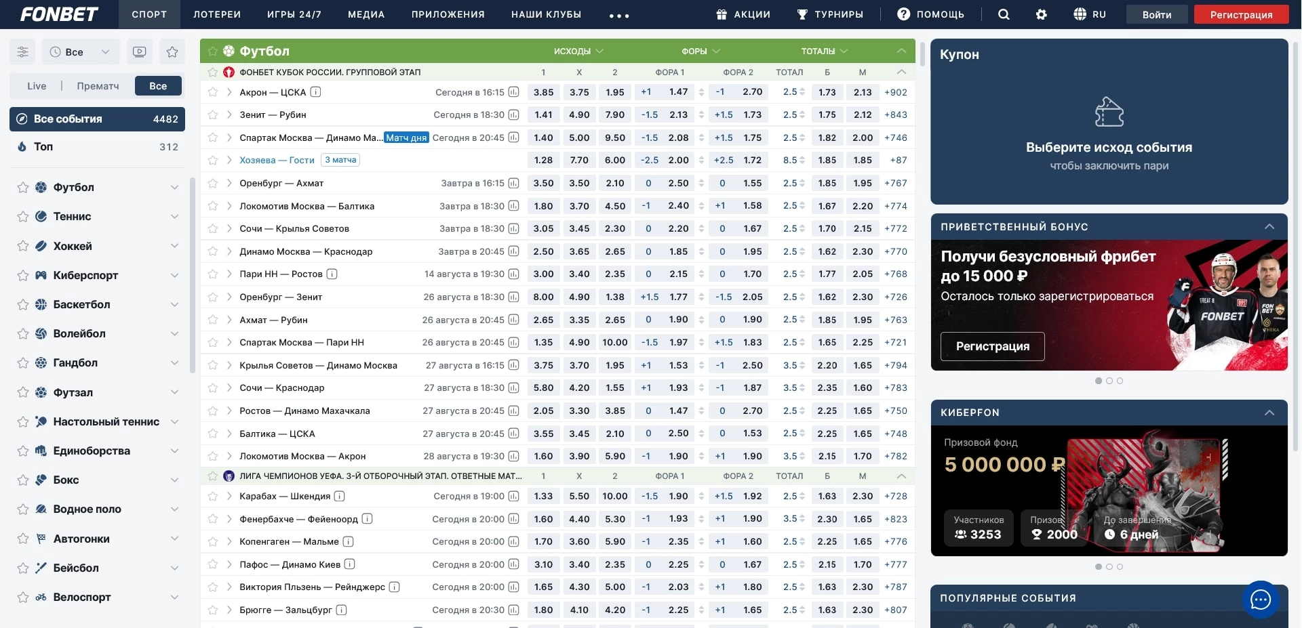Click the filter sliders icon in sidebar

[x=22, y=51]
